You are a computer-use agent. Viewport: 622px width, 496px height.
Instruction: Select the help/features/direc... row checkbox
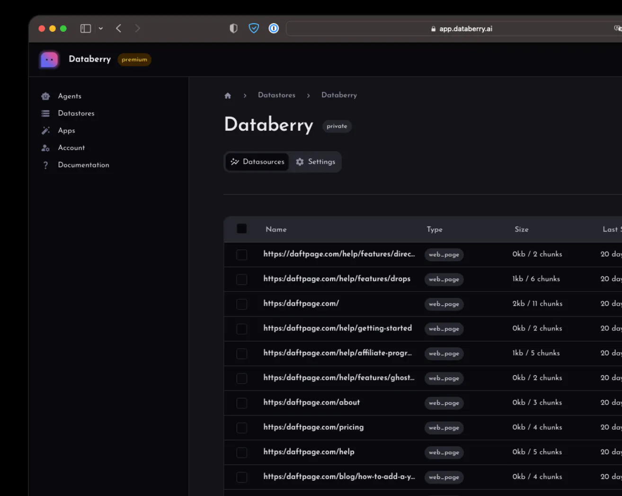242,255
